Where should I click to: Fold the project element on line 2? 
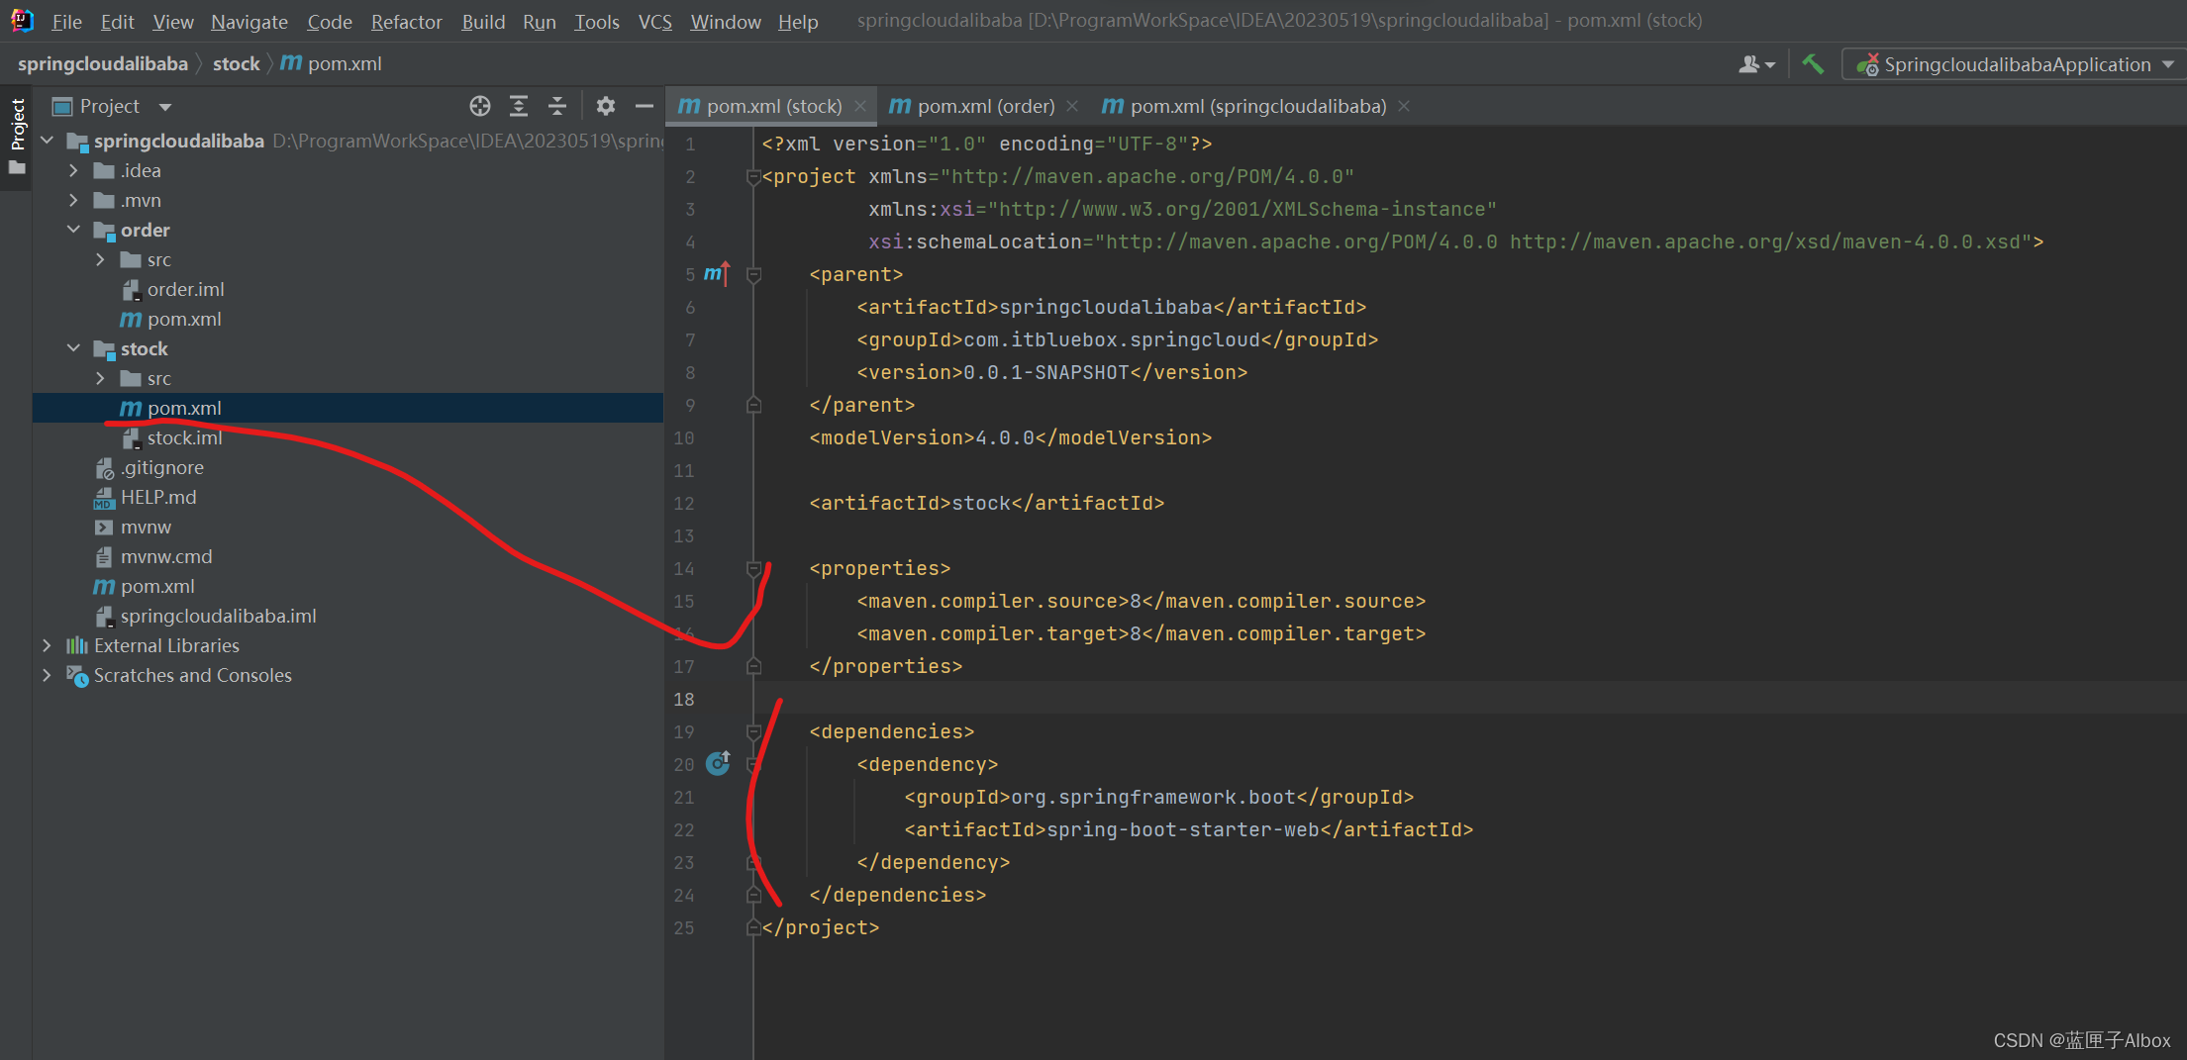pos(753,176)
